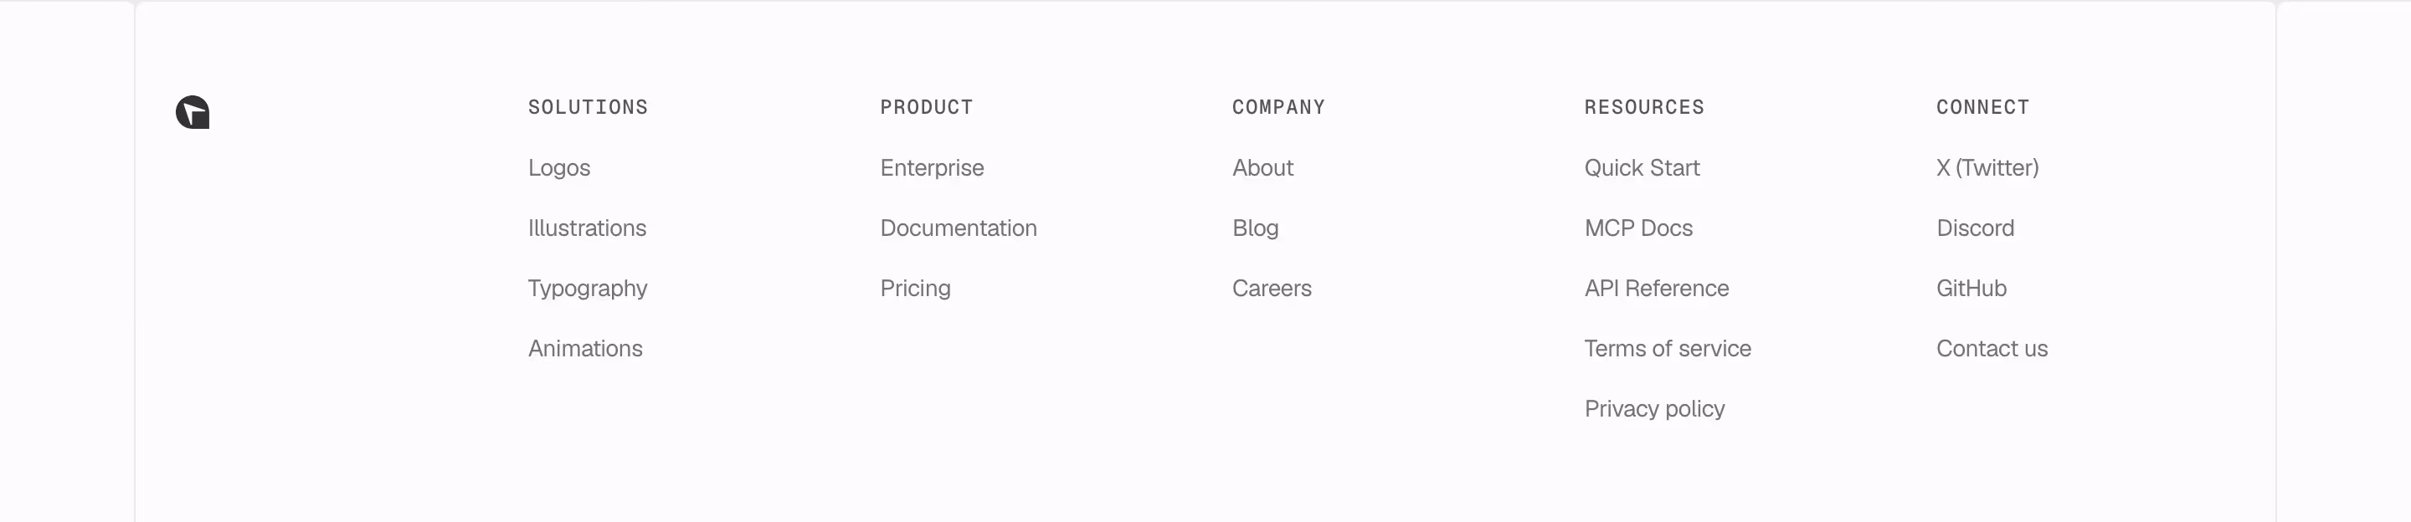Visit the Blog link
The image size is (2411, 522).
click(x=1255, y=229)
